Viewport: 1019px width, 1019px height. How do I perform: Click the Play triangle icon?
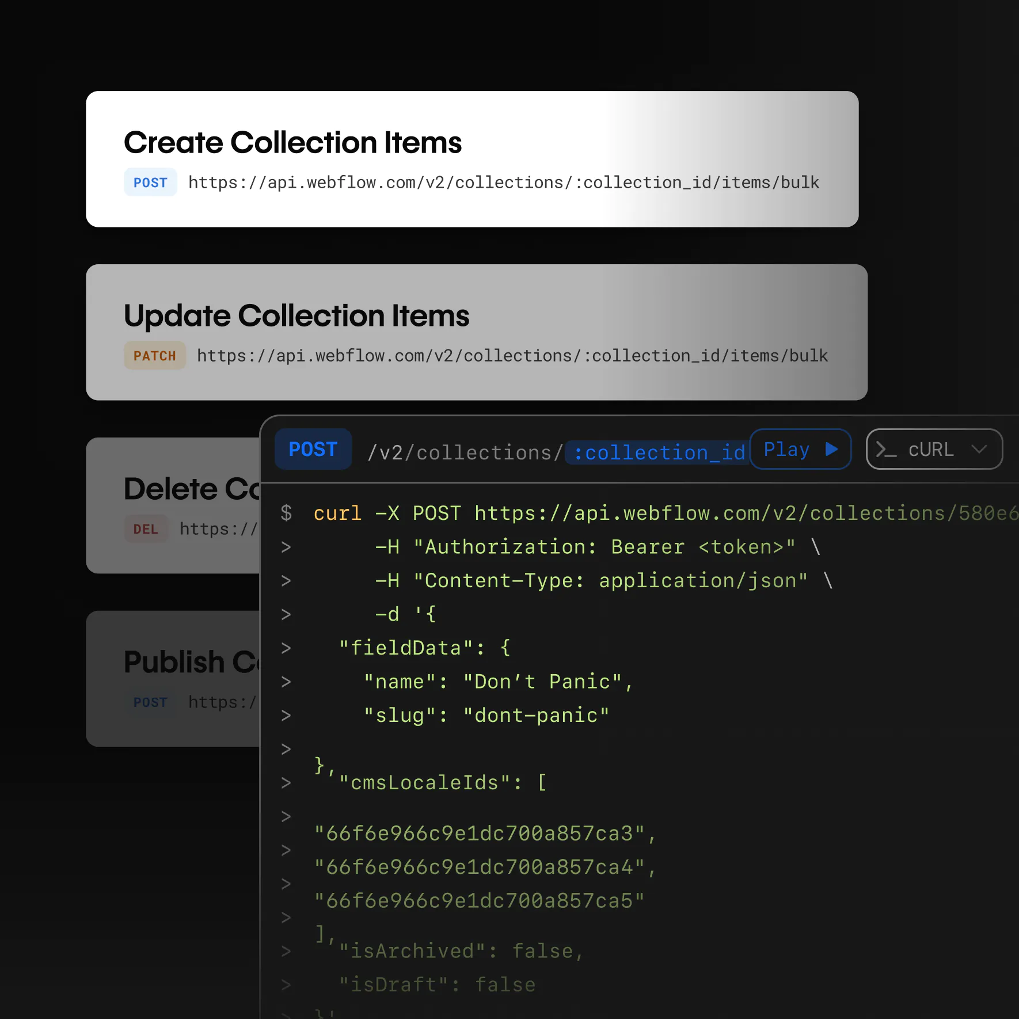click(x=831, y=449)
